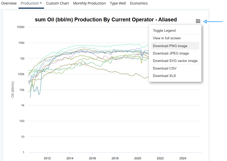This screenshot has width=227, height=161.
Task: Select Download PNG image
Action: [x=170, y=46]
